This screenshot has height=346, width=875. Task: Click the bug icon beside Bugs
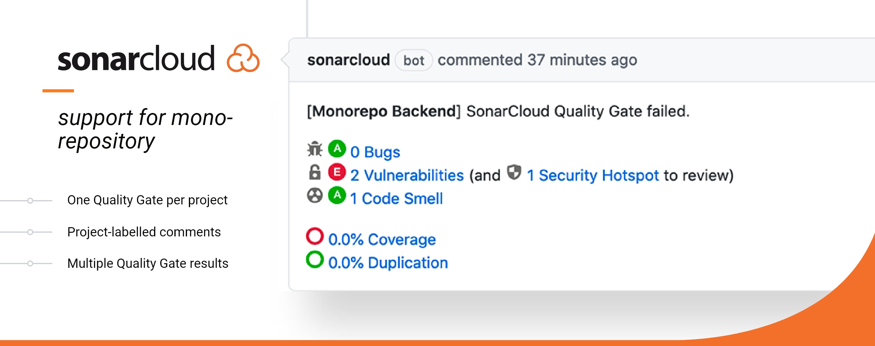(x=315, y=149)
